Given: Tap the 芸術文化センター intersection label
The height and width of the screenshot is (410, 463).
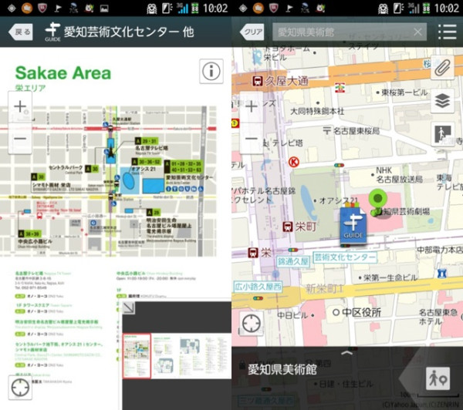Looking at the screenshot, I should coord(345,257).
